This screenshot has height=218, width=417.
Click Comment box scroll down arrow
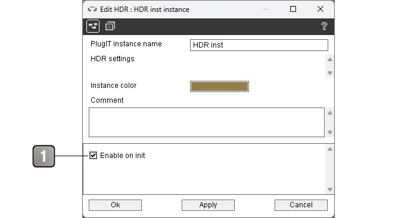(x=330, y=132)
